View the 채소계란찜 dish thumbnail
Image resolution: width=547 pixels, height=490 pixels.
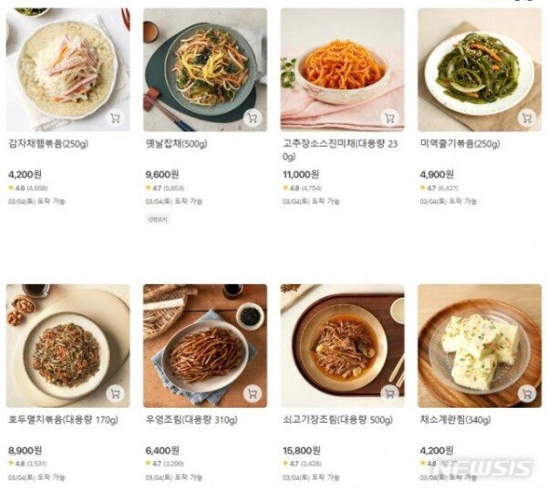click(480, 346)
